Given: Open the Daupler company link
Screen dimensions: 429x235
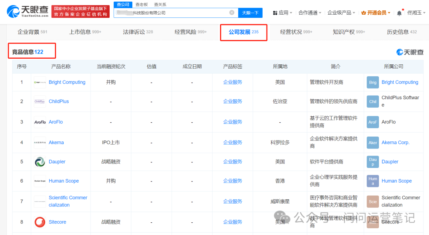Looking at the screenshot, I should coord(390,162).
